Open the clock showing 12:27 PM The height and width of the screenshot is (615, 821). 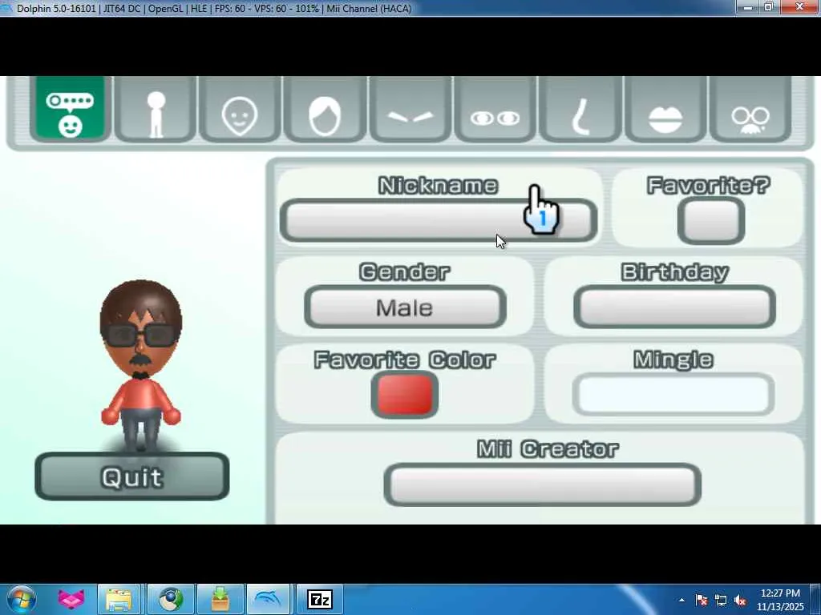pyautogui.click(x=780, y=599)
